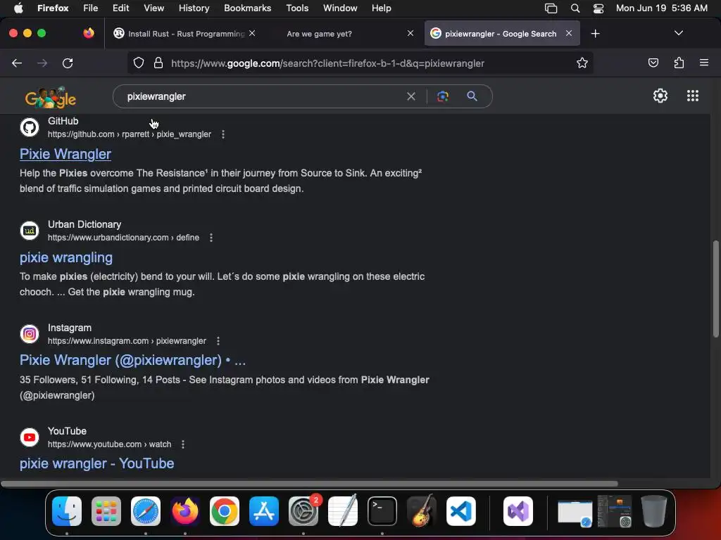Open Spotlight search in menu bar
The height and width of the screenshot is (540, 721).
pyautogui.click(x=575, y=8)
